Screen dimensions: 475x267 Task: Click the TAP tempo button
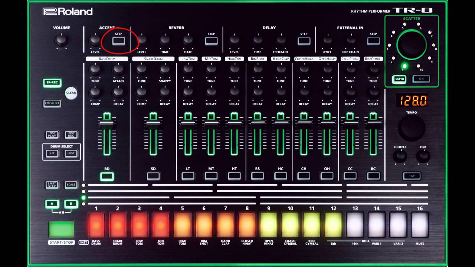tap(412, 176)
